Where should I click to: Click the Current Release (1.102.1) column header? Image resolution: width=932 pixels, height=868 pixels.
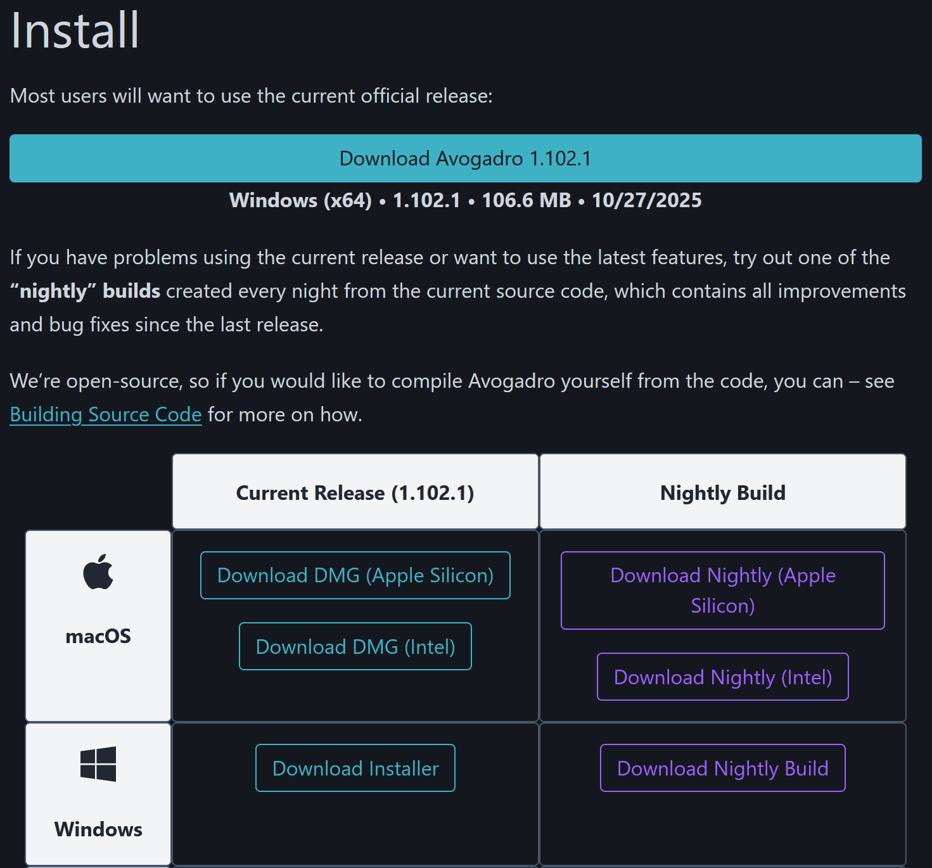tap(355, 492)
